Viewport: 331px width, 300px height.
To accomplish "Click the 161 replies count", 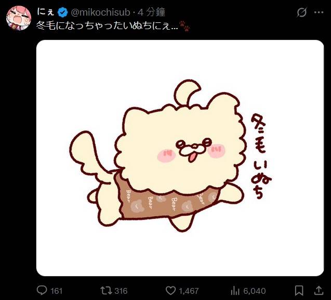I will 56,291.
